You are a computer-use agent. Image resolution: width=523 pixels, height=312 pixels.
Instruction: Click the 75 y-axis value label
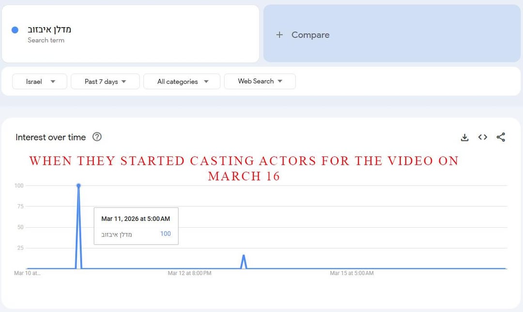pos(19,206)
